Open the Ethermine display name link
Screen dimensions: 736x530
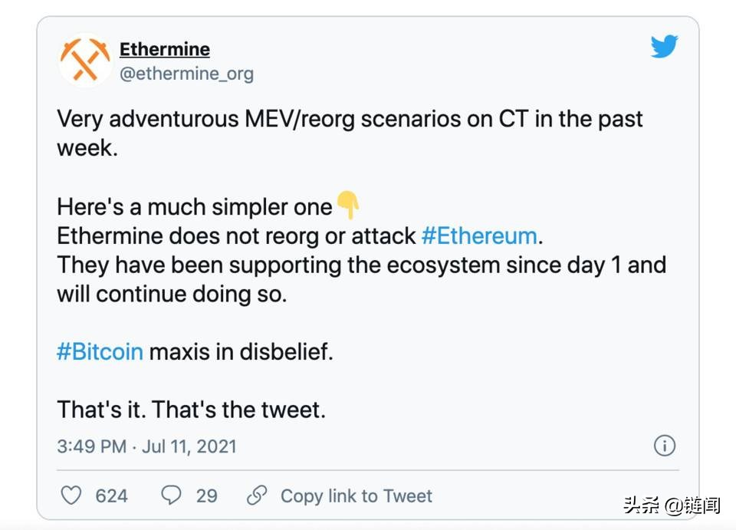[164, 50]
